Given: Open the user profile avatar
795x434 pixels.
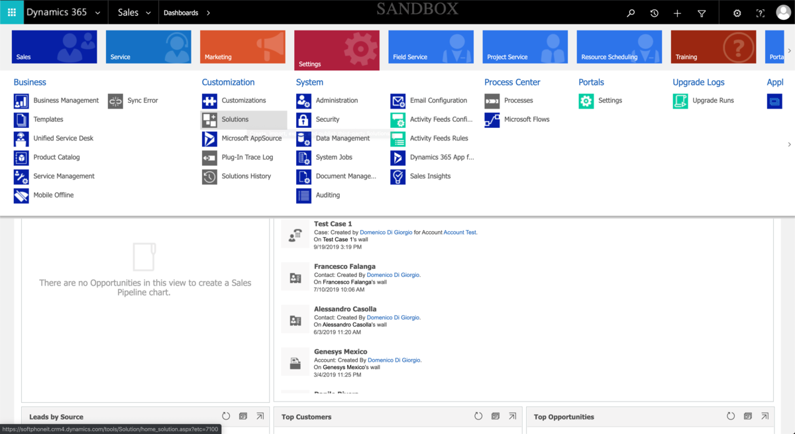Looking at the screenshot, I should (783, 13).
